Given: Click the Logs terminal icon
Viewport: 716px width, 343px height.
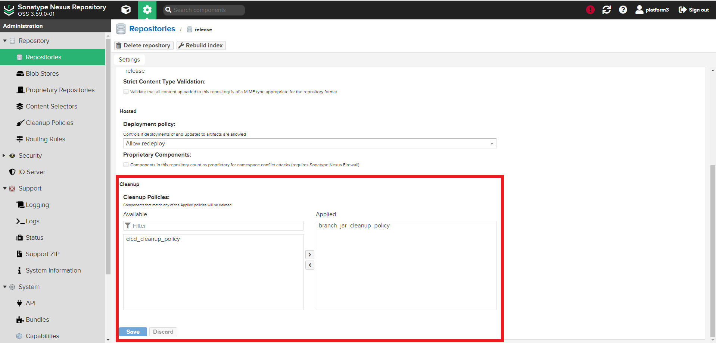Looking at the screenshot, I should [x=20, y=221].
